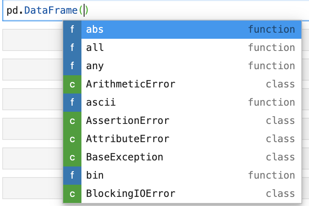Click the DataFrame text in the code cell
Image resolution: width=309 pixels, height=206 pixels.
point(51,10)
